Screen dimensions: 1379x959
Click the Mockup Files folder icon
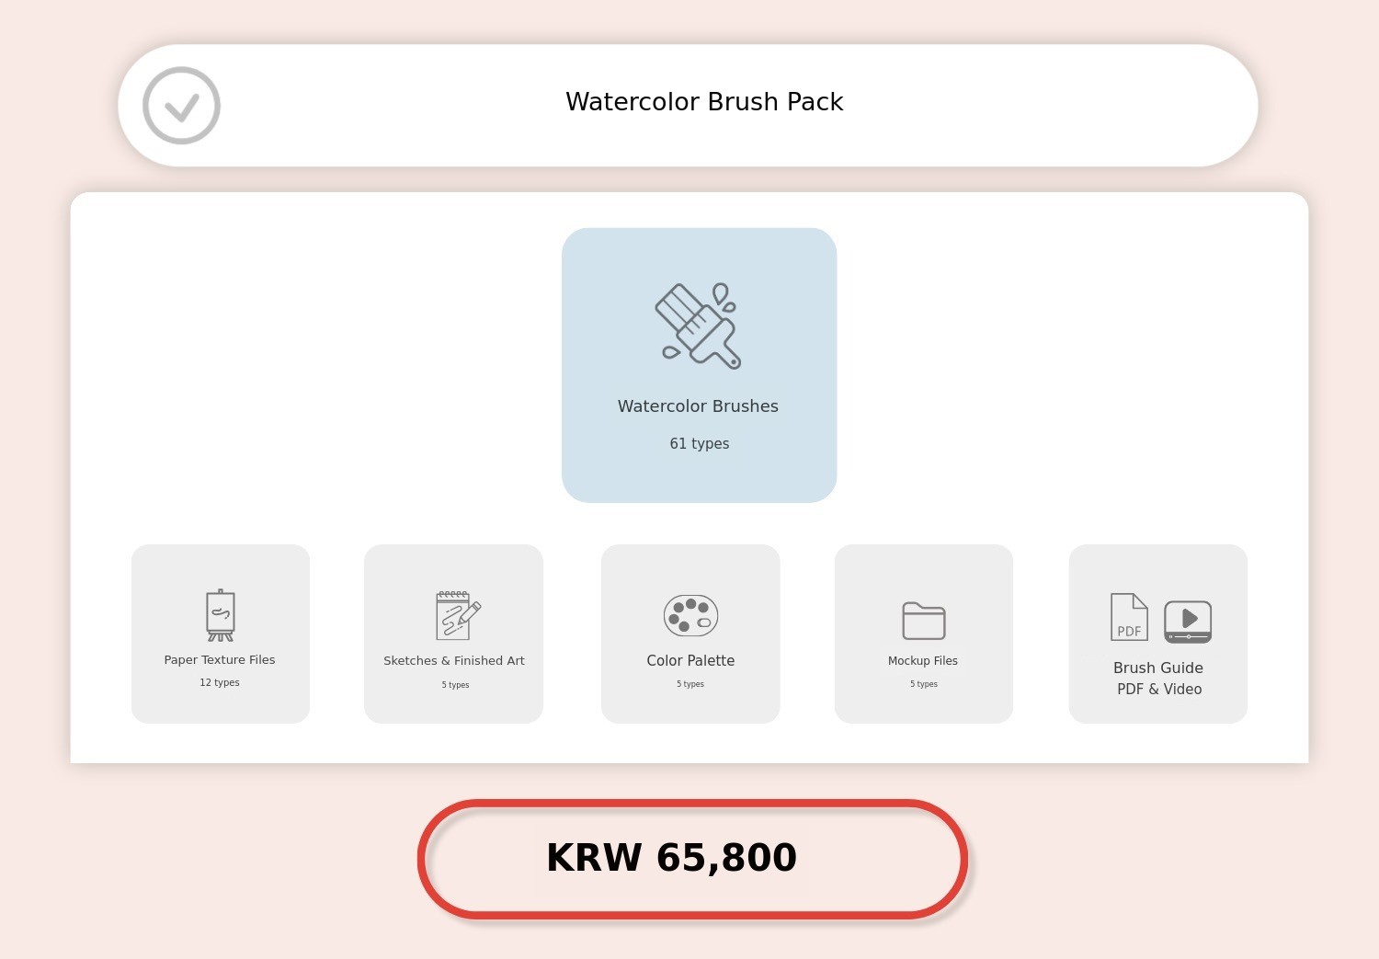(924, 621)
